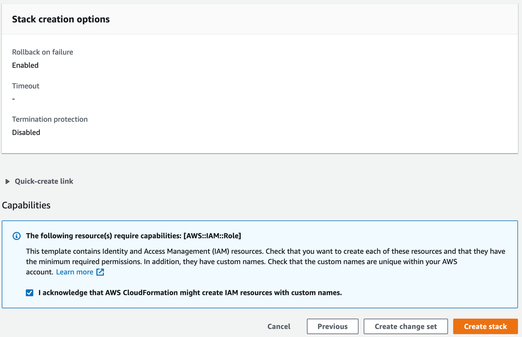The height and width of the screenshot is (337, 522).
Task: Click the Previous button
Action: [x=332, y=326]
